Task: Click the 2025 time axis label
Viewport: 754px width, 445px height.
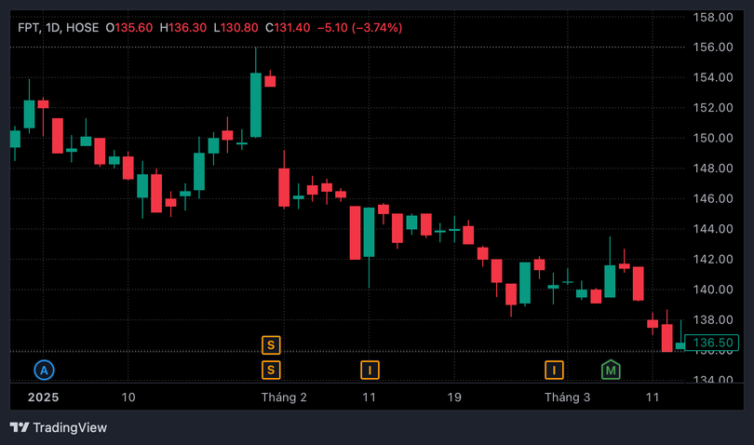Action: click(43, 398)
